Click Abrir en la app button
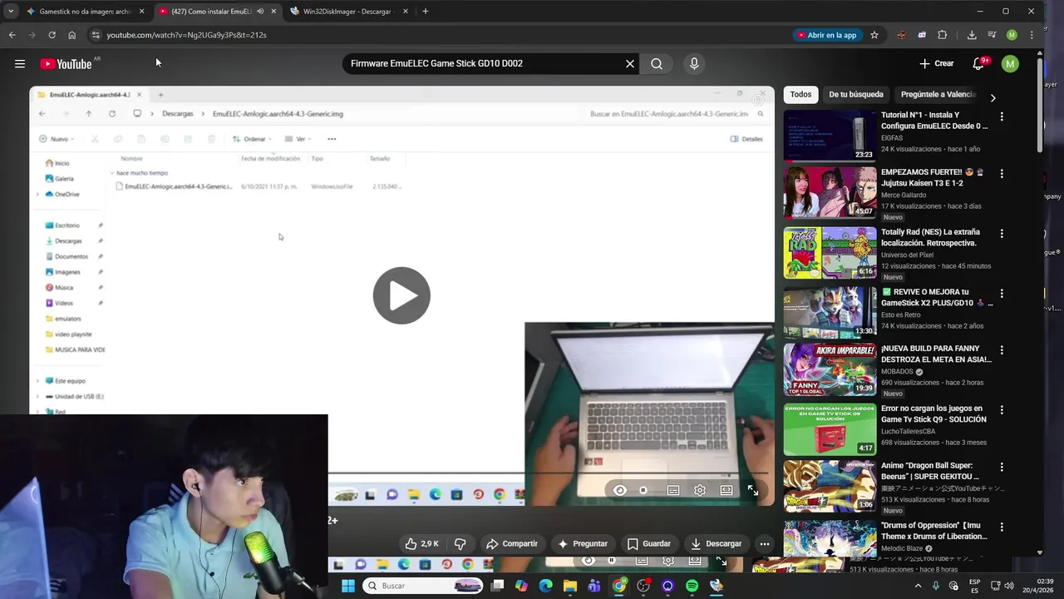This screenshot has height=599, width=1064. (x=826, y=35)
